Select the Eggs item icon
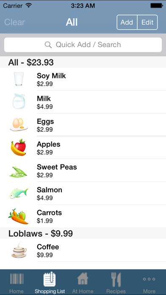The image size is (166, 295). [x=19, y=125]
